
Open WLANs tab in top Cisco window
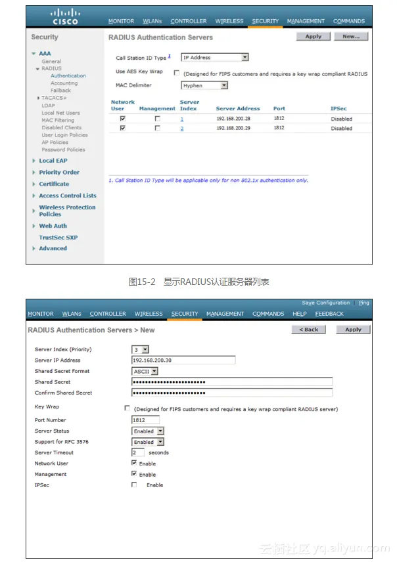[x=152, y=21]
